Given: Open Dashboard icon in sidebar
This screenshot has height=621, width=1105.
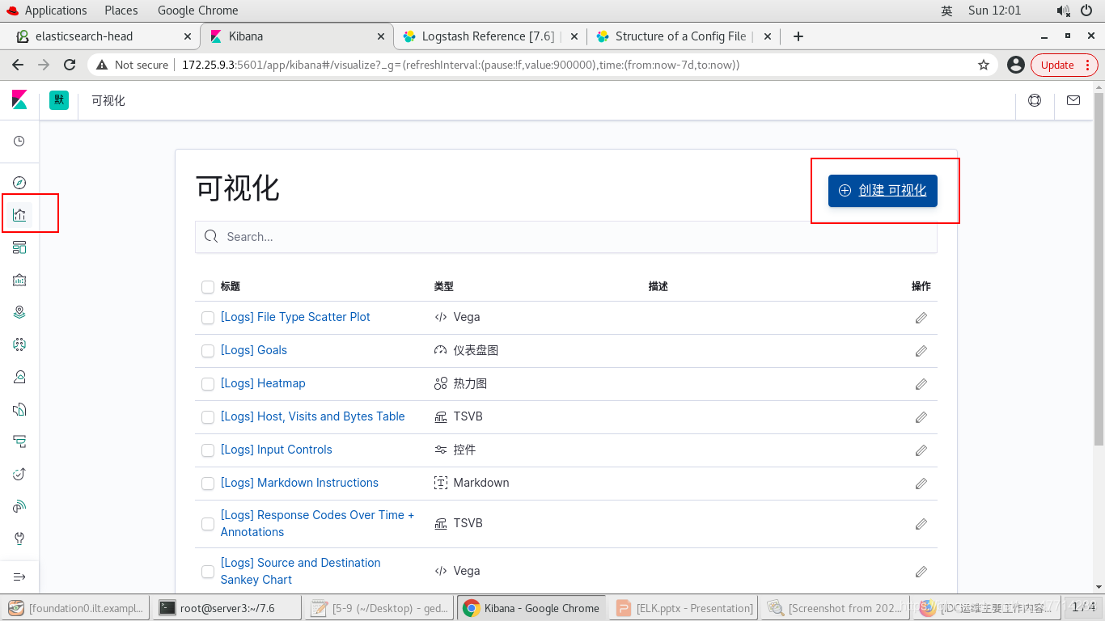Looking at the screenshot, I should [x=19, y=247].
